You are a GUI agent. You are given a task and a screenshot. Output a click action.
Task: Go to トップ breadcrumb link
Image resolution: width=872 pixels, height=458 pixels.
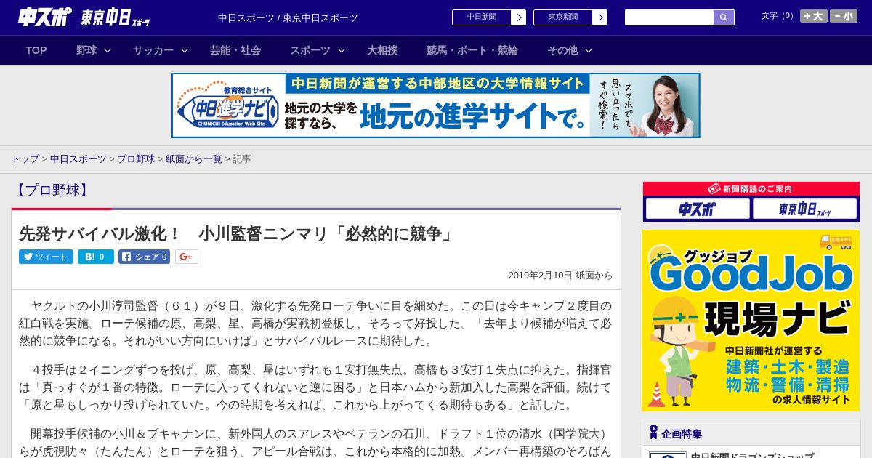pyautogui.click(x=25, y=158)
